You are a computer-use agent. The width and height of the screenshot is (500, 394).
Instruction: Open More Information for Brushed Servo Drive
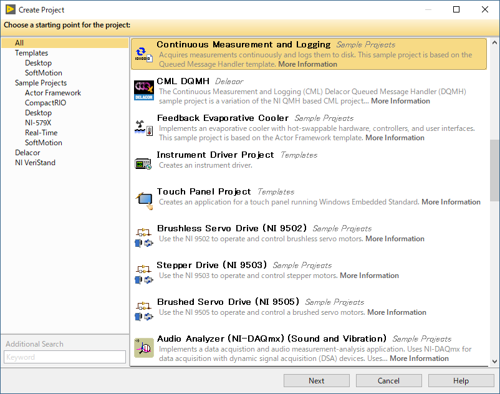pos(397,312)
